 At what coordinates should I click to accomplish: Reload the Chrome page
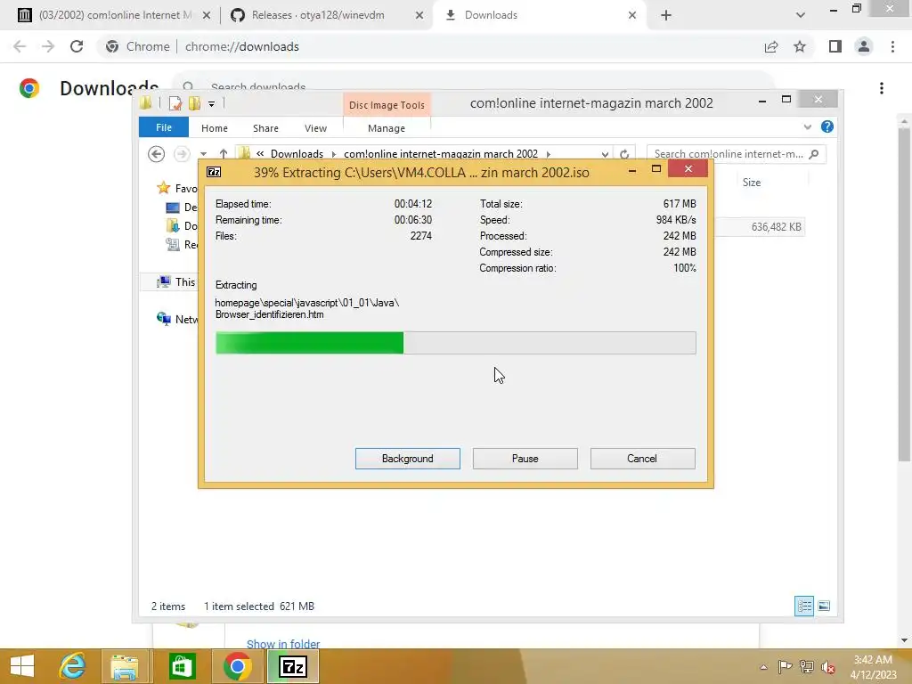77,46
